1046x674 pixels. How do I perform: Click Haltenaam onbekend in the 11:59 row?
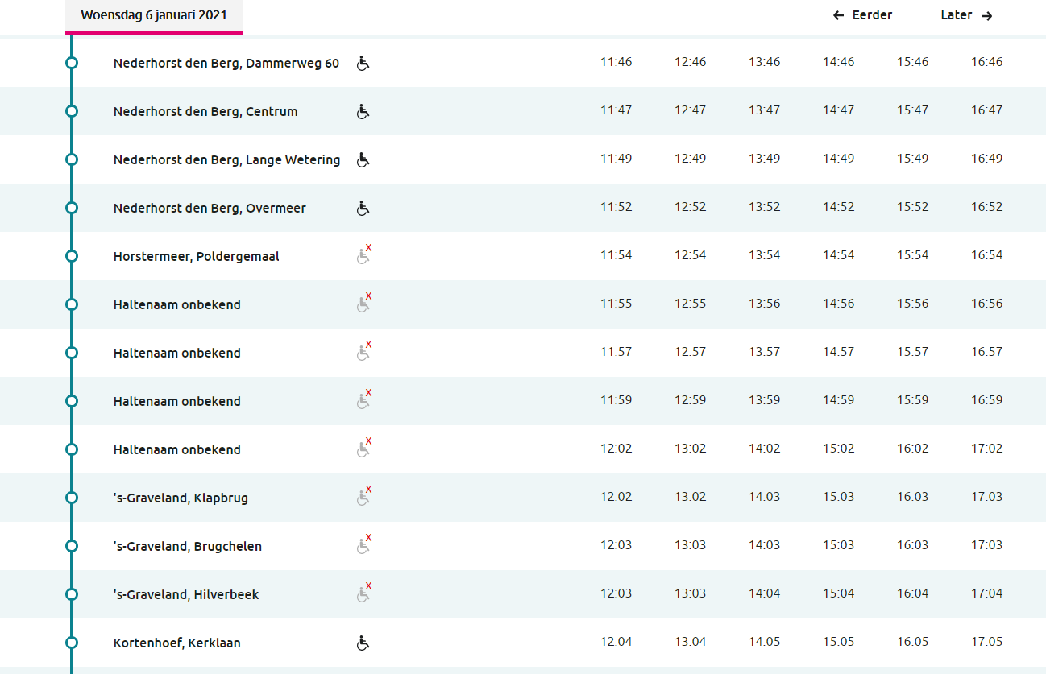coord(177,401)
